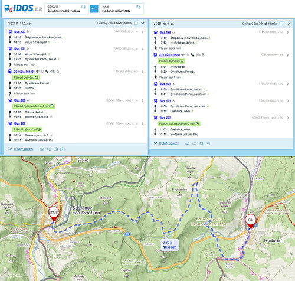
Task: Click the START marker on the map
Action: tap(54, 214)
